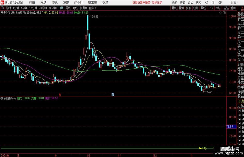Screen dimensions: 244x157
Task: Click the 财 marker on chart bottom
Action: pos(113,94)
